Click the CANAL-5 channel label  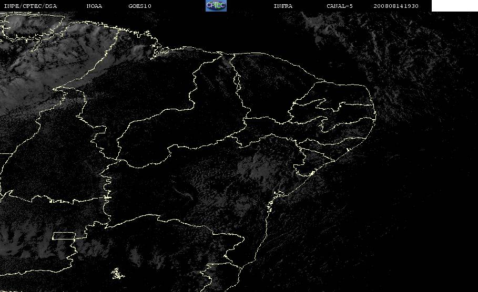tap(340, 6)
